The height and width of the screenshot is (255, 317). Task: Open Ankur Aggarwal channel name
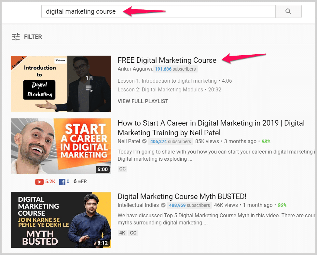[135, 69]
